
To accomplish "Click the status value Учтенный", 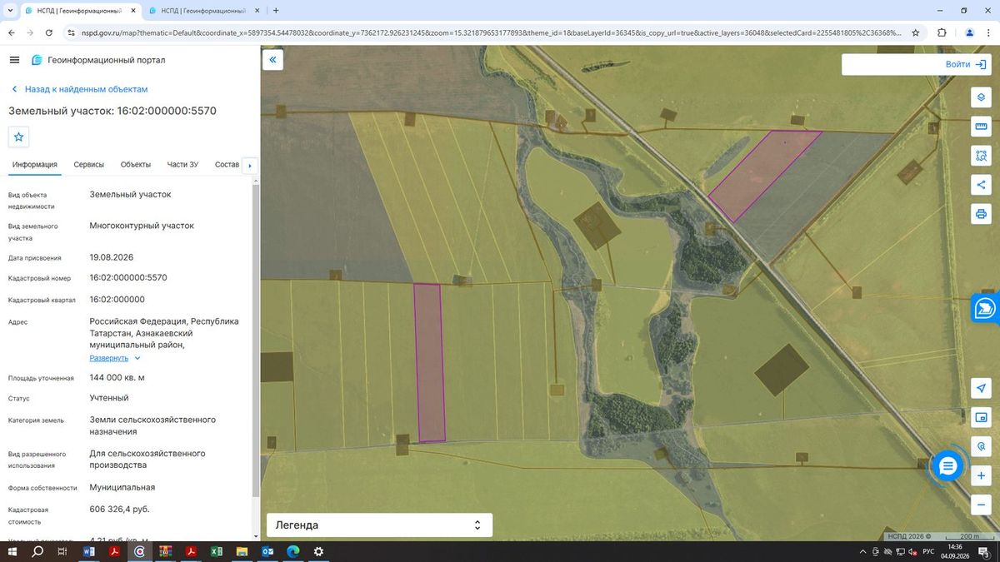I will (x=109, y=398).
